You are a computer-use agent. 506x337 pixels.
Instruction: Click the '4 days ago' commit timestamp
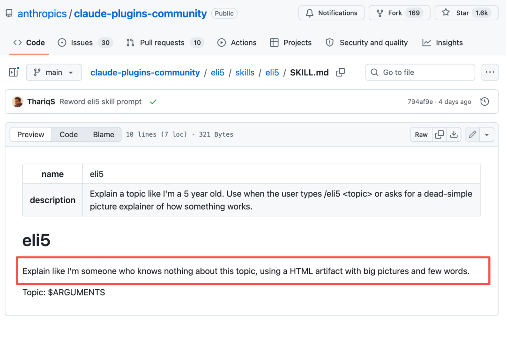pyautogui.click(x=454, y=102)
